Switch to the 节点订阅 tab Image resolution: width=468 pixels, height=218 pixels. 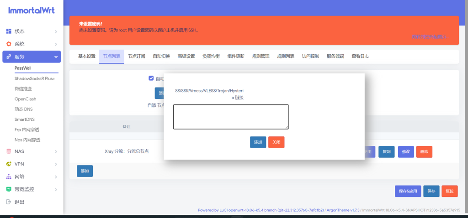[136, 56]
